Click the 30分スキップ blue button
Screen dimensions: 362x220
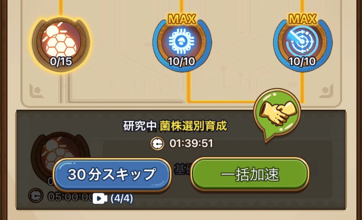[x=112, y=175]
